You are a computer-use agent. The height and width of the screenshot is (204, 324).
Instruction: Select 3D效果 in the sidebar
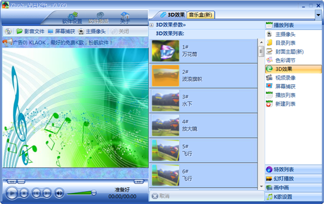[x=293, y=69]
